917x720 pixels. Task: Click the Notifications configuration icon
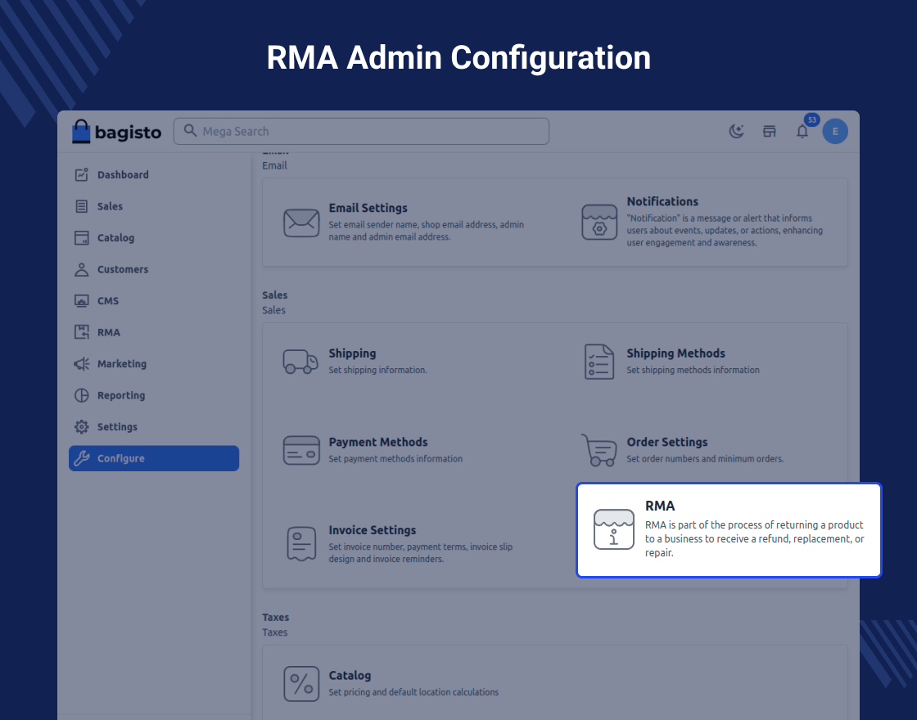click(599, 223)
